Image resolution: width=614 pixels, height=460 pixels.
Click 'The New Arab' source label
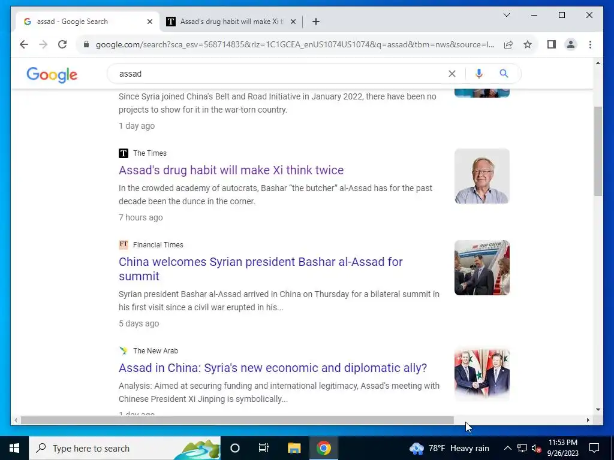[x=155, y=351]
